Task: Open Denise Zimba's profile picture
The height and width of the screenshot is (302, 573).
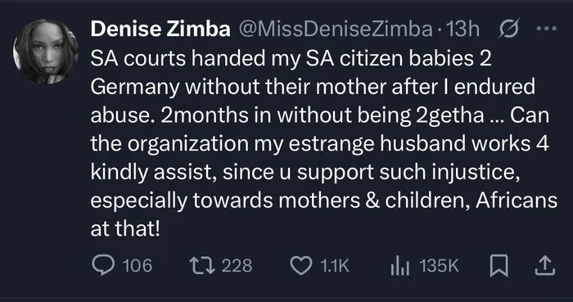Action: [x=46, y=51]
